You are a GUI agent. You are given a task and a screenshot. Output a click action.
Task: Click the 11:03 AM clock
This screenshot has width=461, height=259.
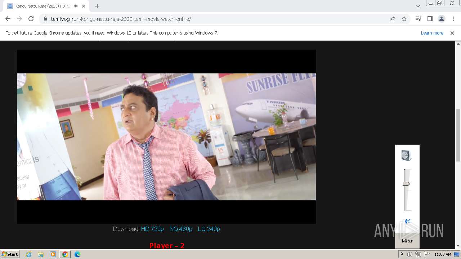click(x=443, y=254)
